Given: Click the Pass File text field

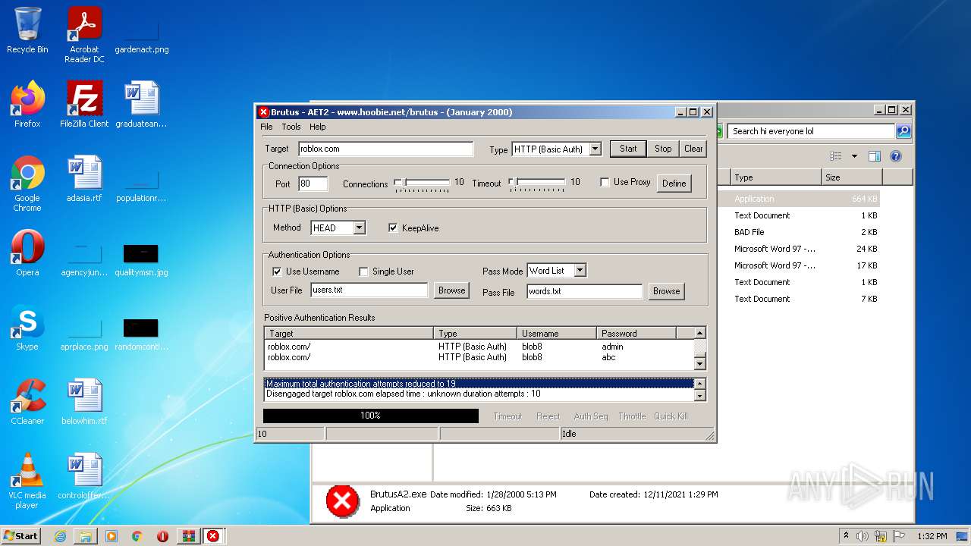Looking at the screenshot, I should [585, 291].
